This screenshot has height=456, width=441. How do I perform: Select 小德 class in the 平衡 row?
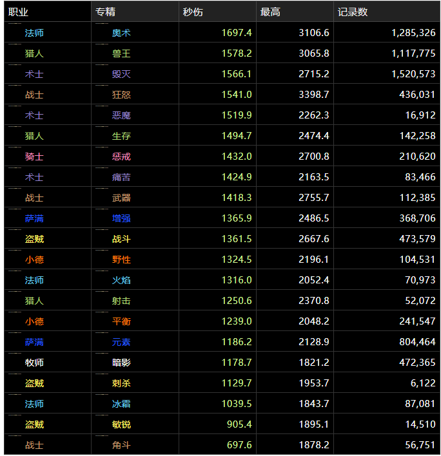tap(34, 321)
